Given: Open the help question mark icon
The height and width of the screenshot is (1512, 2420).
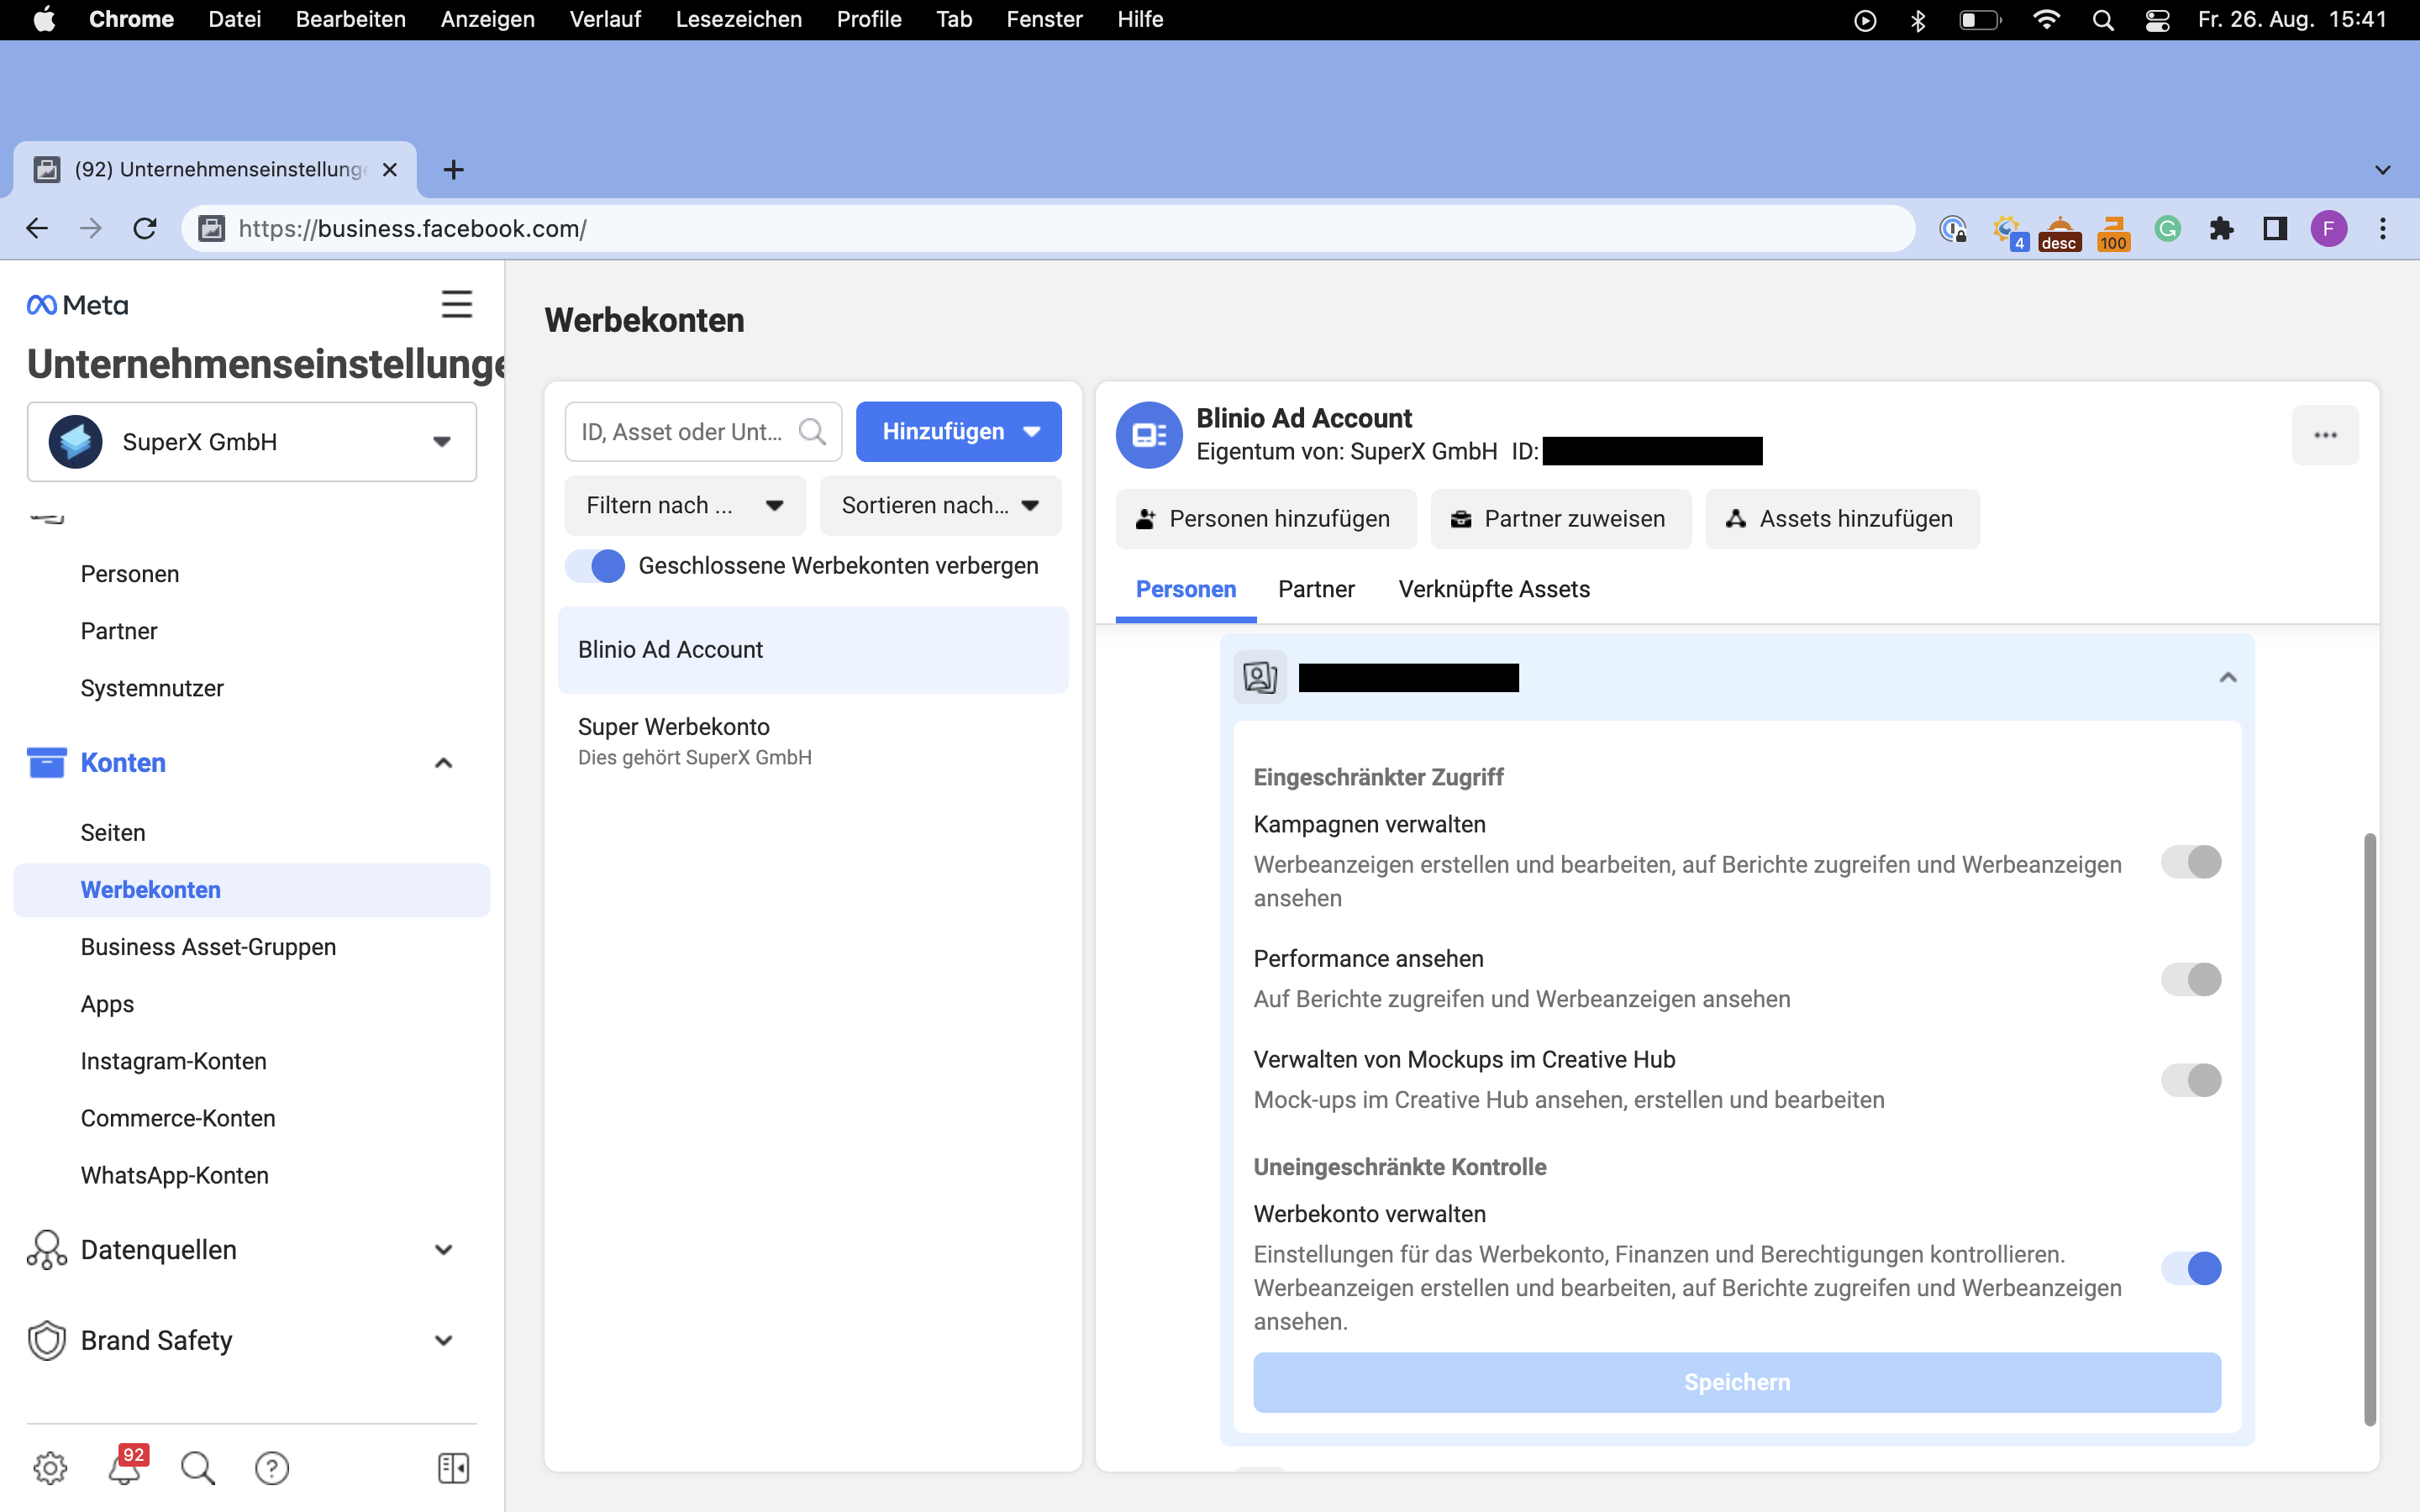Looking at the screenshot, I should point(272,1467).
